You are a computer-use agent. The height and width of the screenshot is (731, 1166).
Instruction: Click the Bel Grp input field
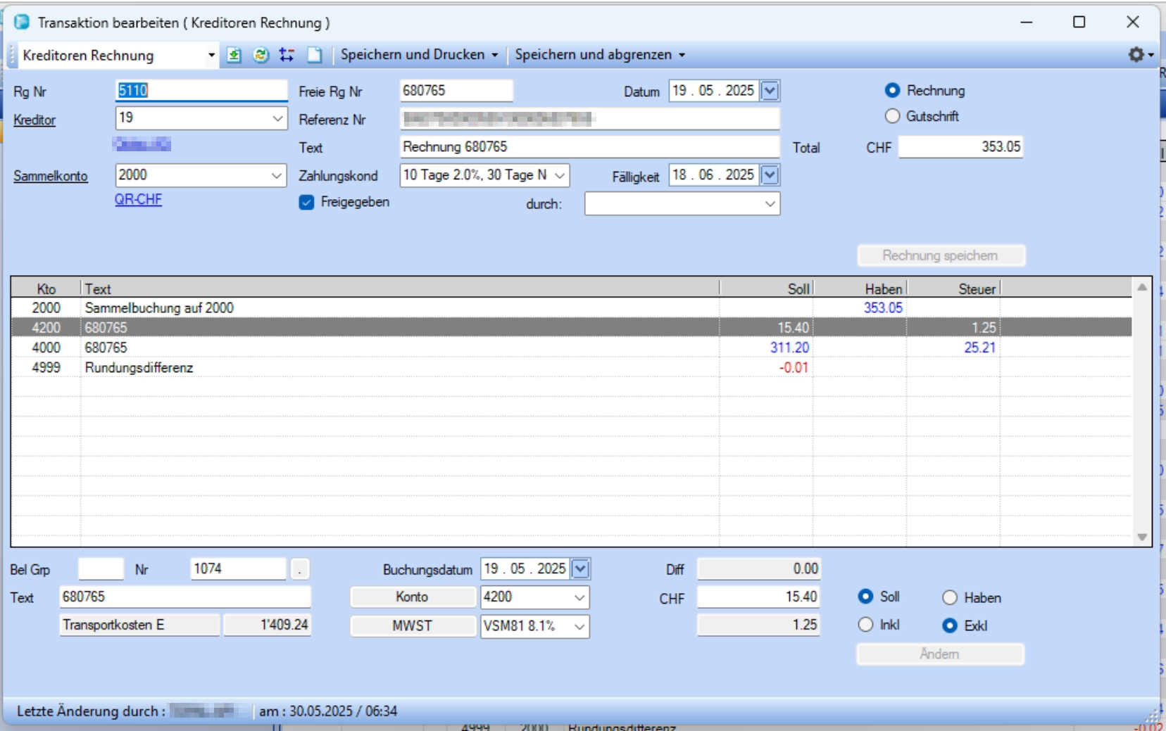coord(101,568)
